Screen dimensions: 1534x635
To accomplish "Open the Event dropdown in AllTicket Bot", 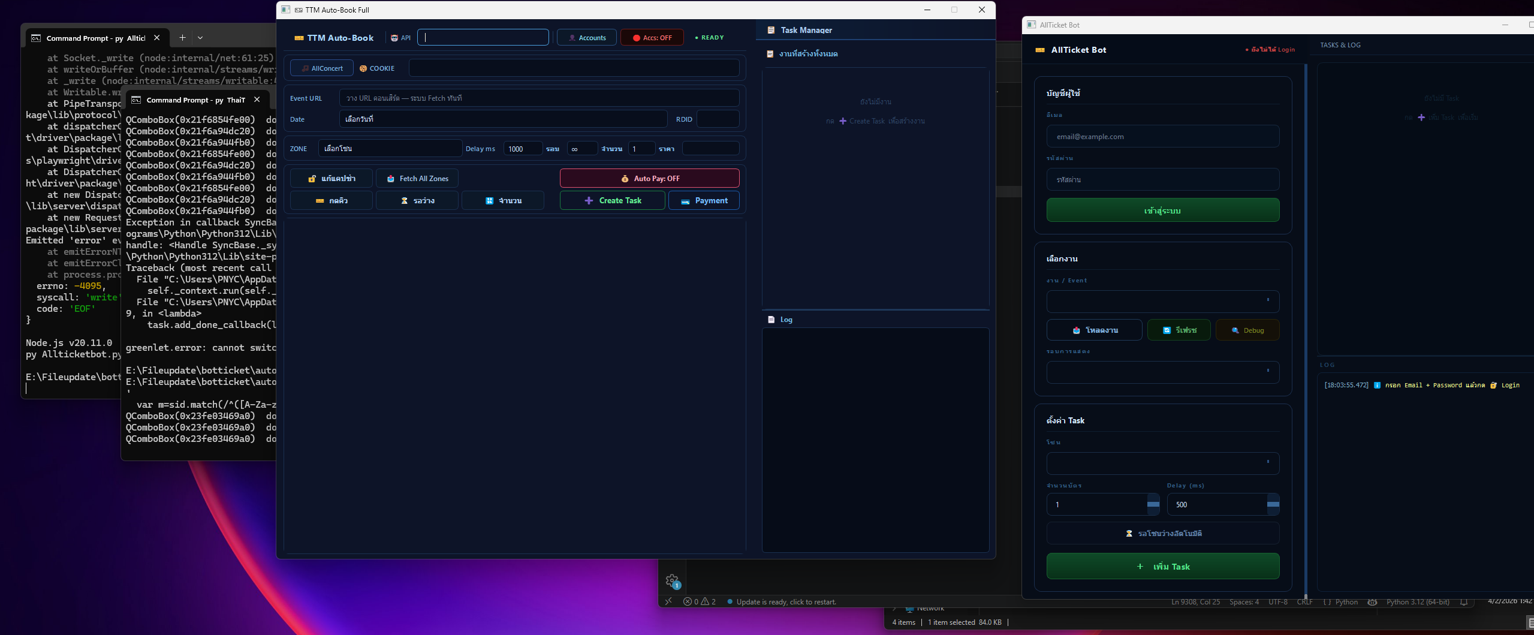I will [x=1162, y=301].
